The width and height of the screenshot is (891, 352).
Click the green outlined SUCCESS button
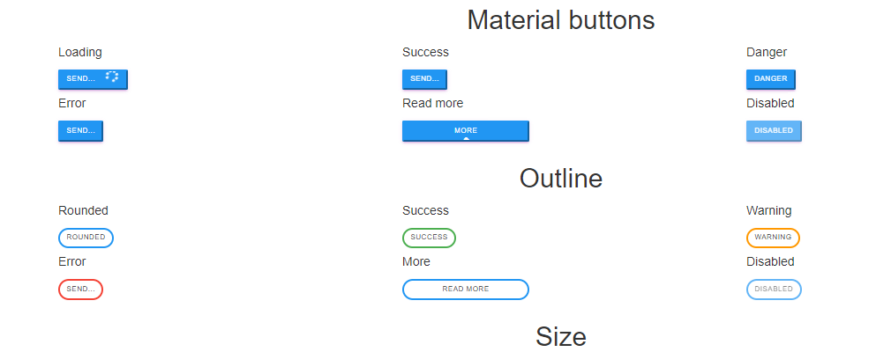429,238
